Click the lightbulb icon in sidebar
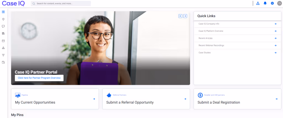The image size is (283, 118). pos(3,19)
